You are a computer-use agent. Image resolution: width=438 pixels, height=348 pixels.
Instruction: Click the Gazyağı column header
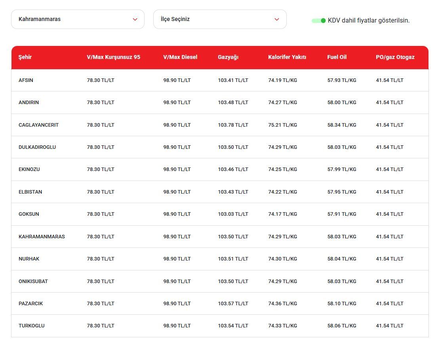[x=228, y=57]
